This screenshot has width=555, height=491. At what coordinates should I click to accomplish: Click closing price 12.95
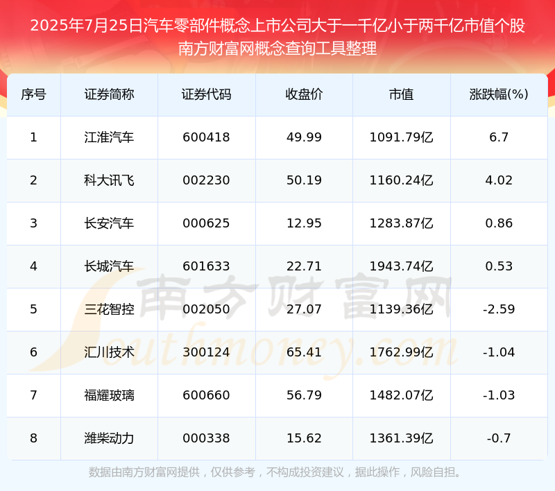304,223
